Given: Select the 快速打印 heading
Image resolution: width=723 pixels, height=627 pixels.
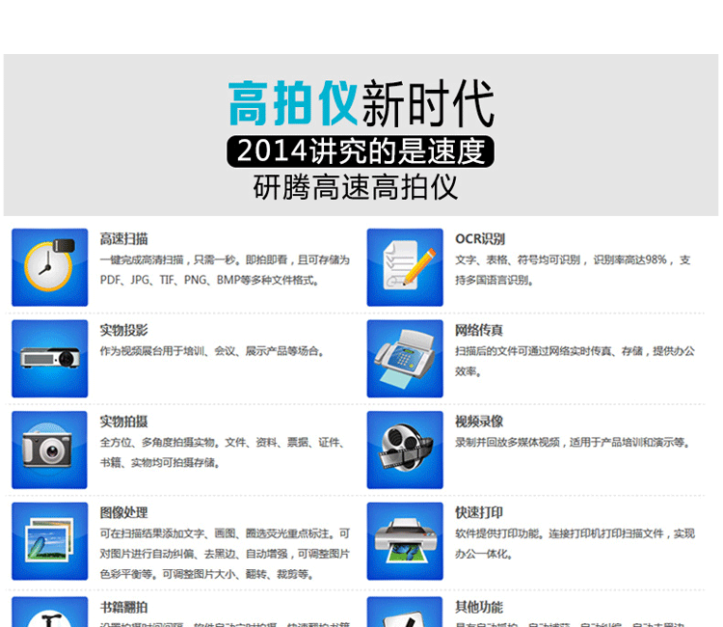Looking at the screenshot, I should [x=478, y=513].
